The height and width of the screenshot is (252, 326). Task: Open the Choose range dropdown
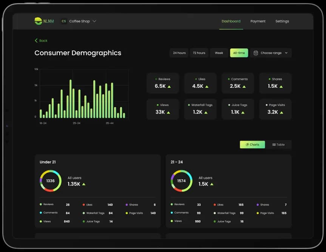(271, 53)
